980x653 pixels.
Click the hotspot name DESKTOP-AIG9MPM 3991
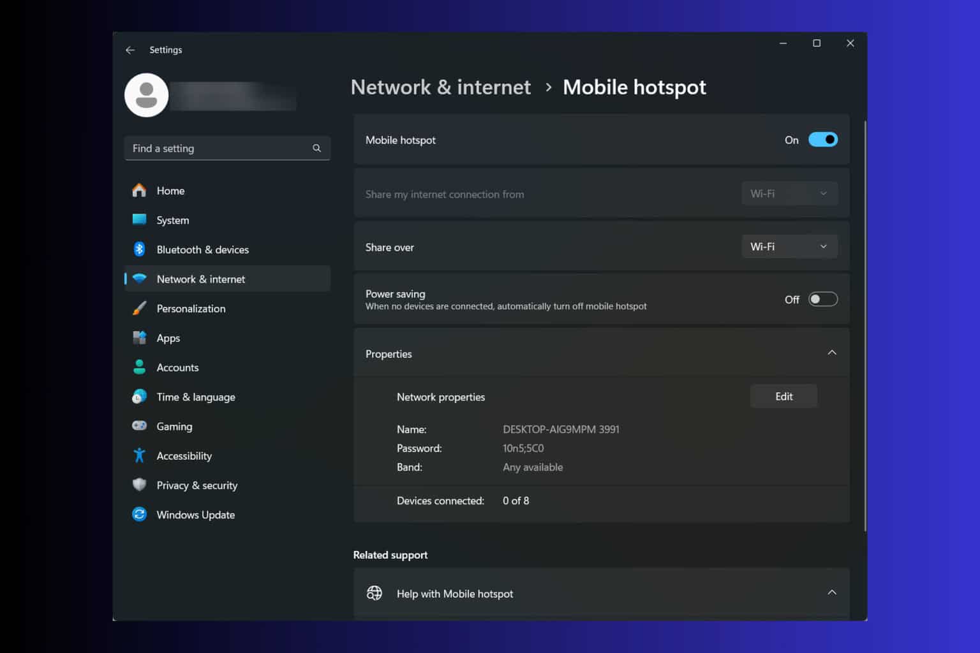[x=561, y=429]
